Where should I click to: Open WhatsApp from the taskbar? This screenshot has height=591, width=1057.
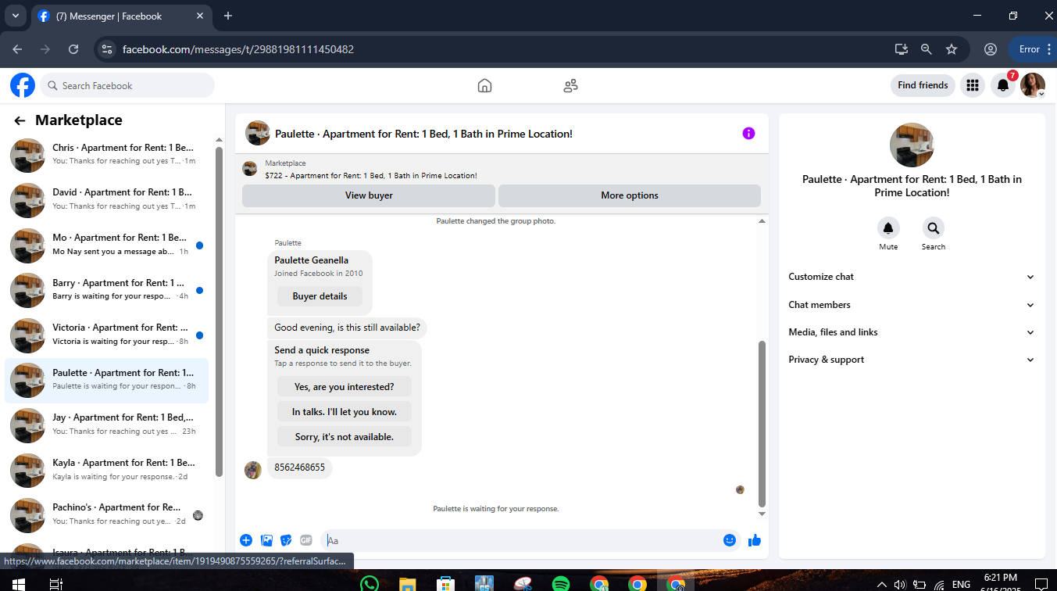[x=370, y=584]
